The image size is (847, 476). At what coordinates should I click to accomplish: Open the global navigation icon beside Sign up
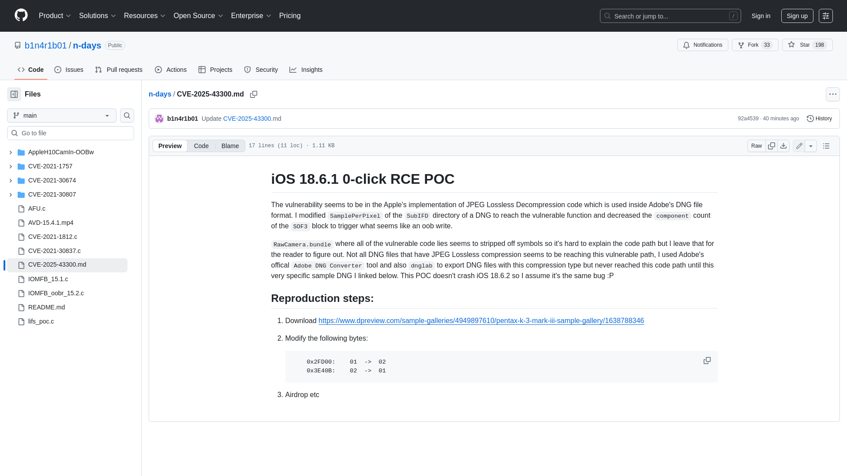click(x=825, y=16)
